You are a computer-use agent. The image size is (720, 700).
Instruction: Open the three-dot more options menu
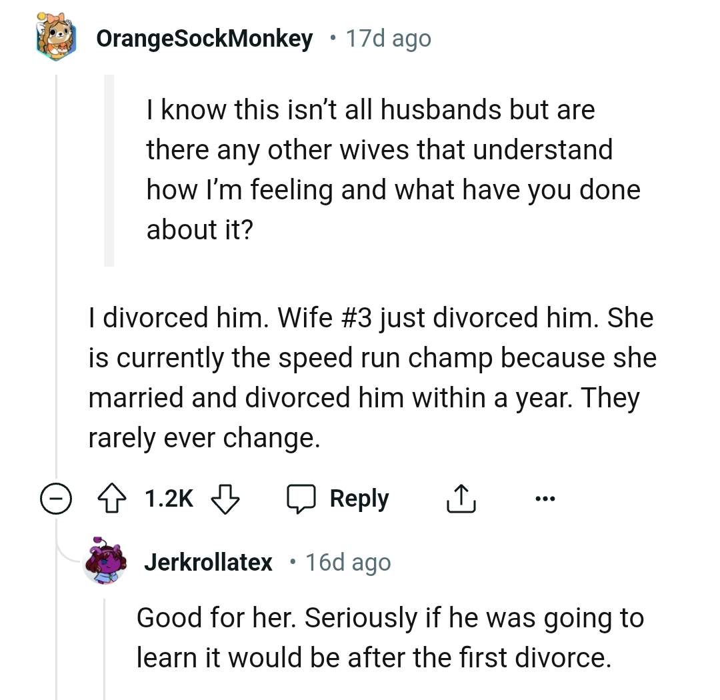click(543, 499)
